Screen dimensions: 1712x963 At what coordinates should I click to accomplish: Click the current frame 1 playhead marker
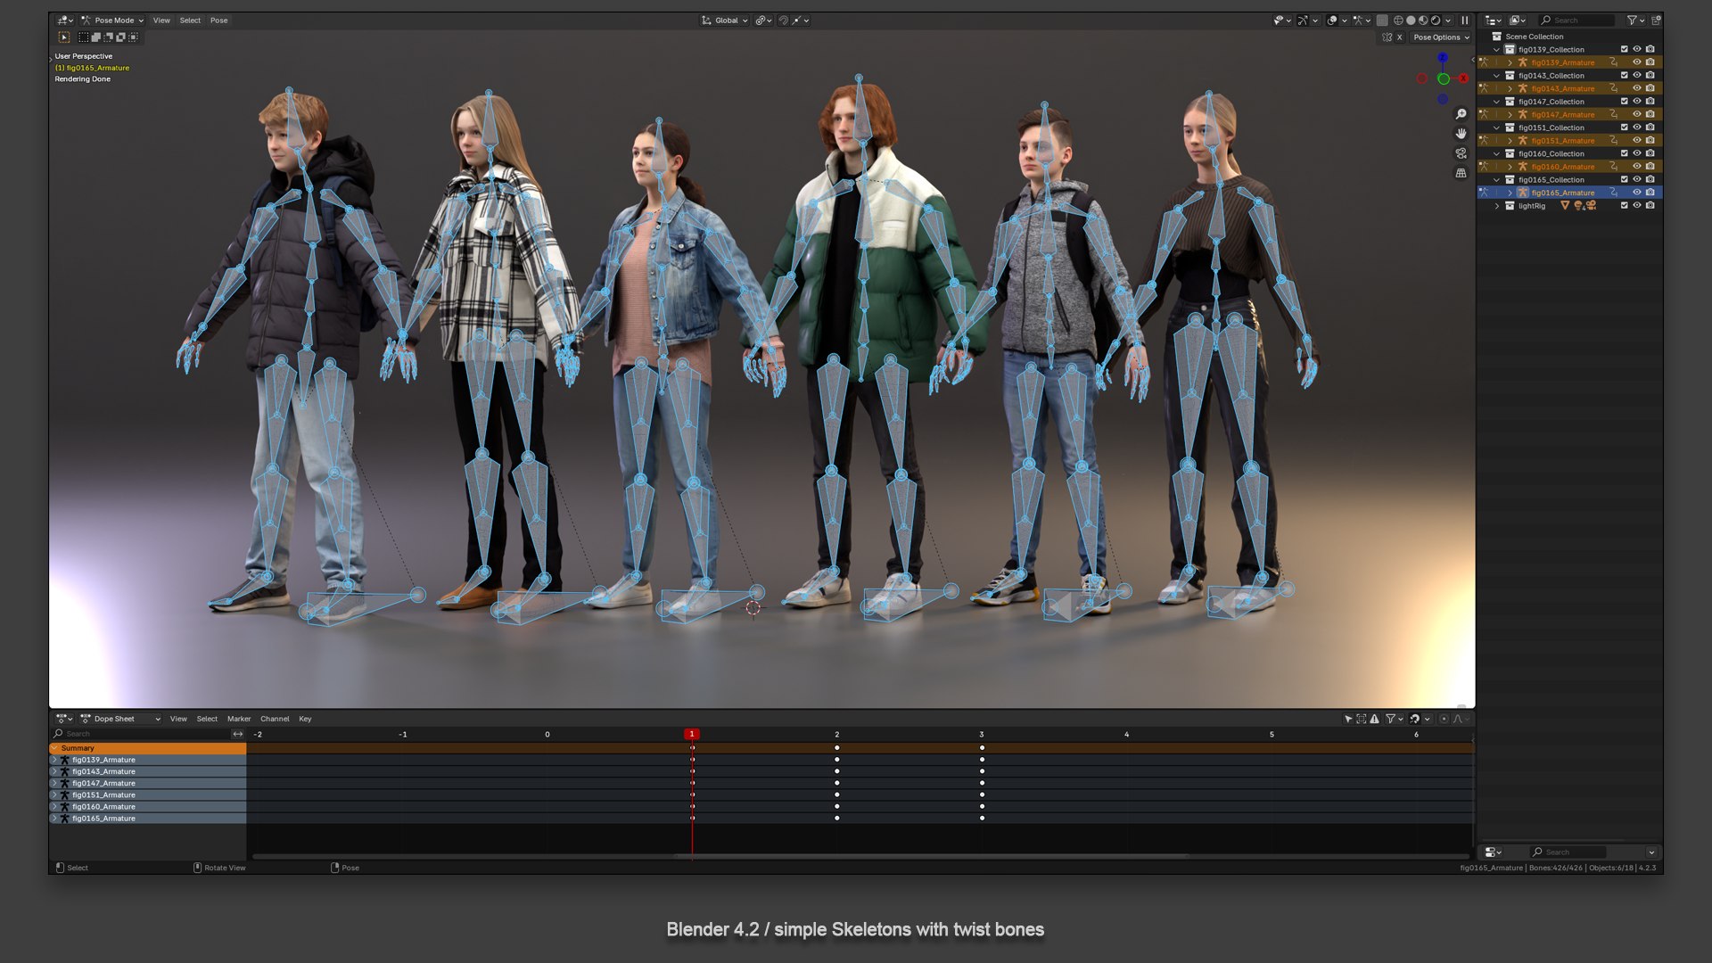(691, 734)
